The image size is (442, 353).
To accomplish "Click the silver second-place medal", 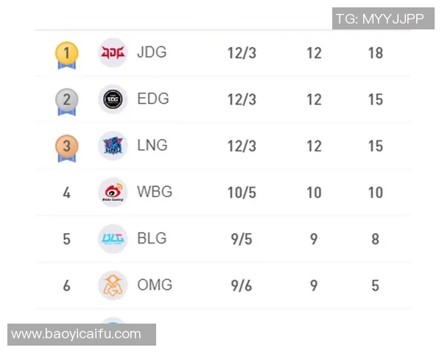I will (66, 100).
